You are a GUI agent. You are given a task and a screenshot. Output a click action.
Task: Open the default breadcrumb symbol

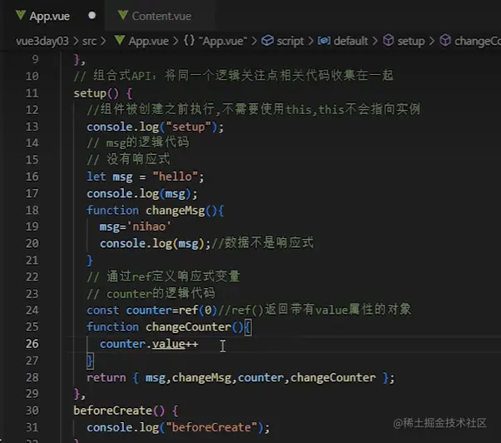click(x=351, y=41)
